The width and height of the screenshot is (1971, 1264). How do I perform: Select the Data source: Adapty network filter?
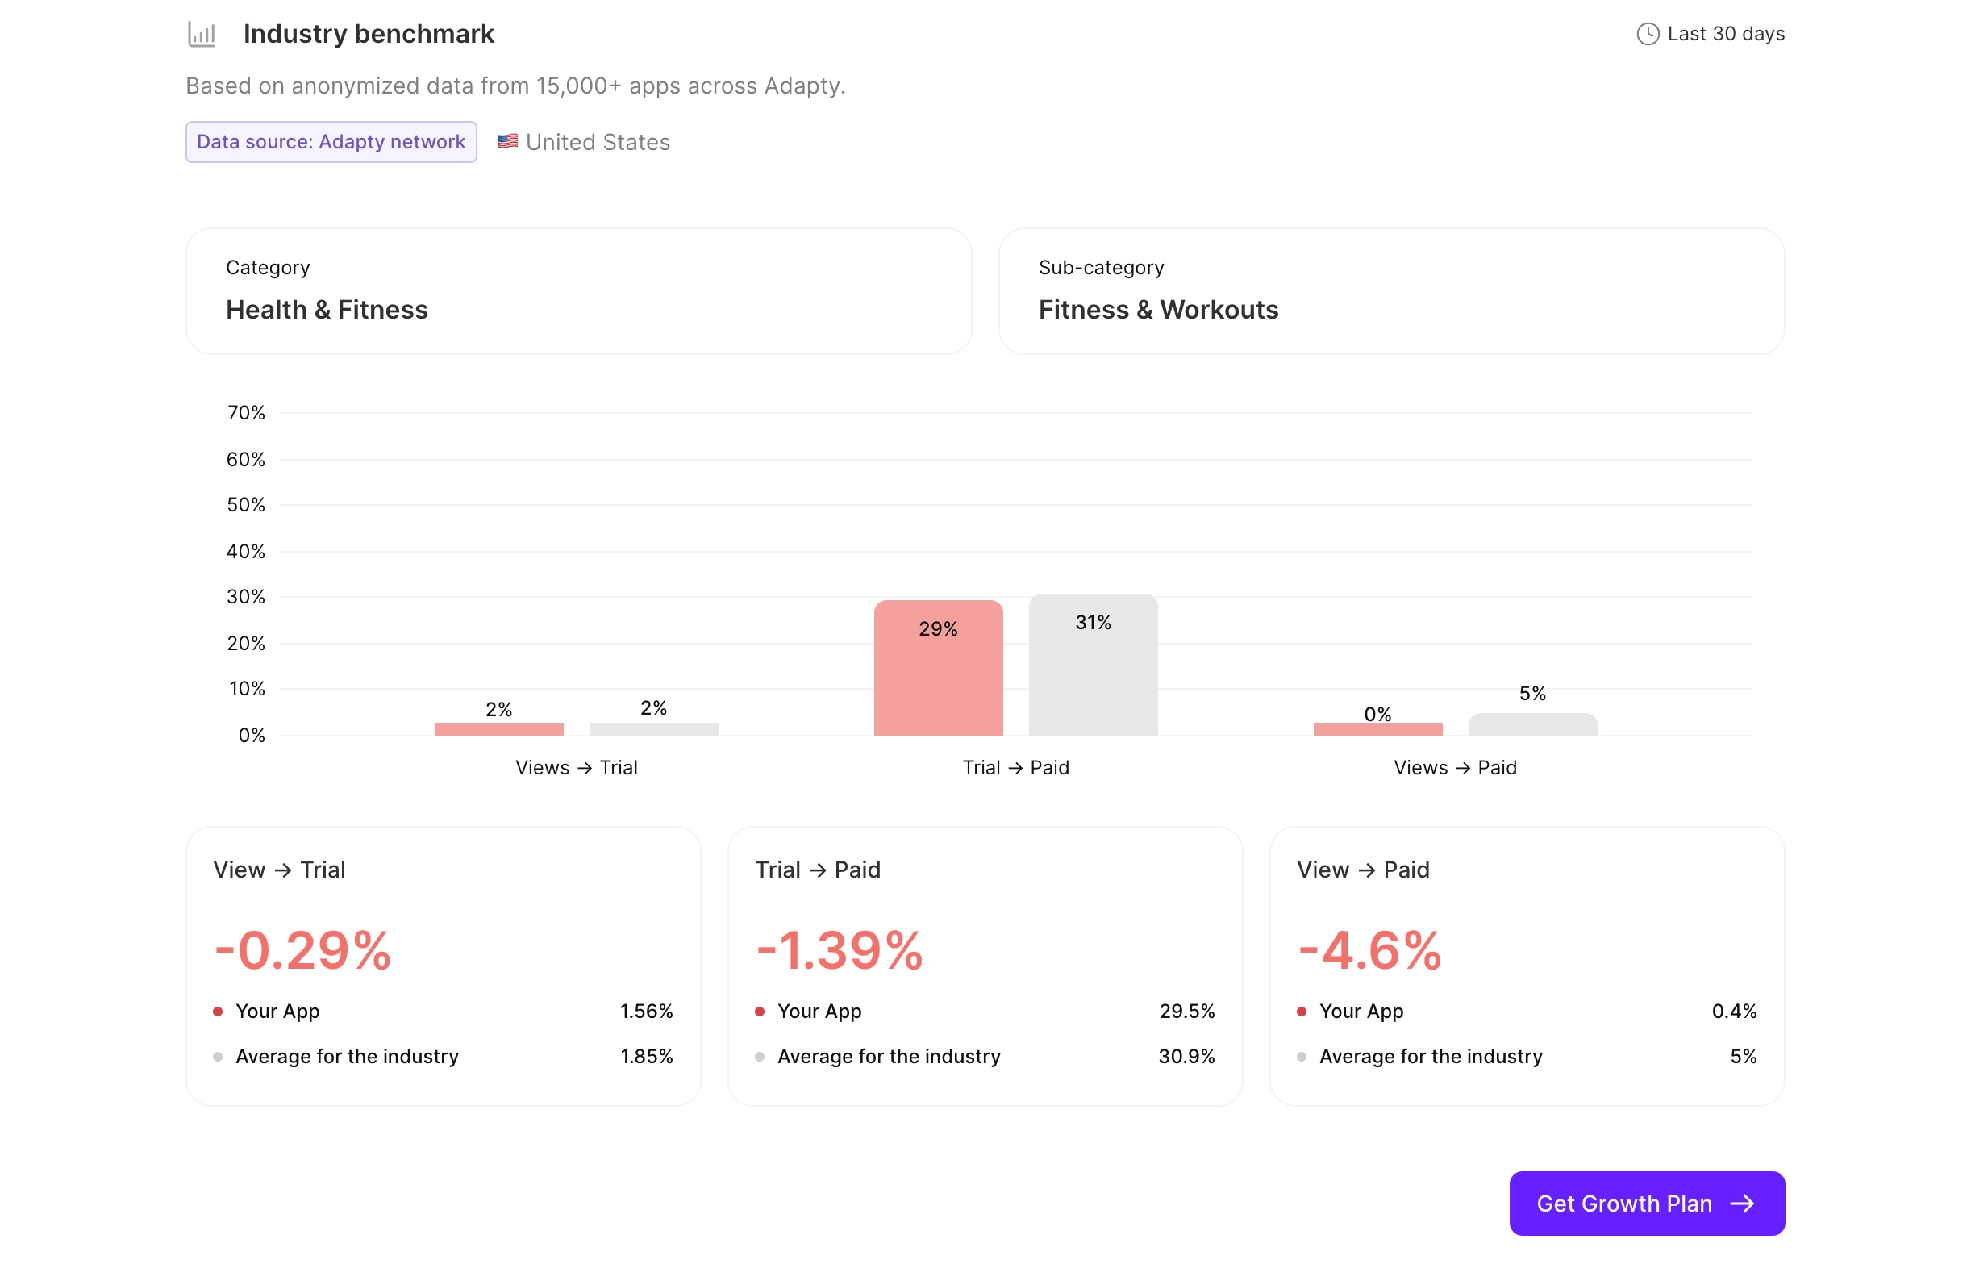[x=331, y=140]
